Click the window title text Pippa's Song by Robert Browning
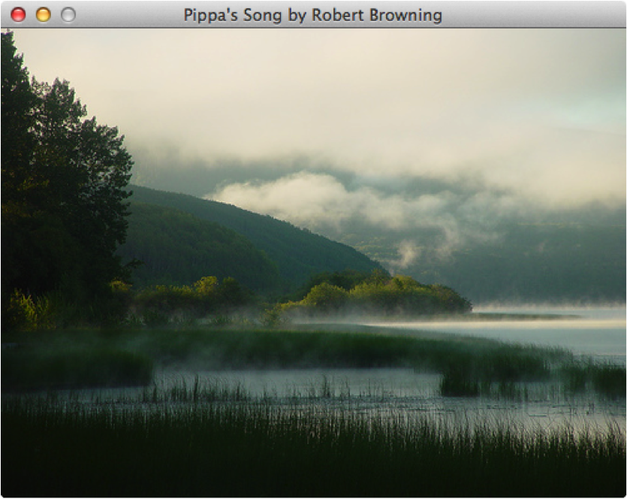This screenshot has height=499, width=627. (x=312, y=15)
